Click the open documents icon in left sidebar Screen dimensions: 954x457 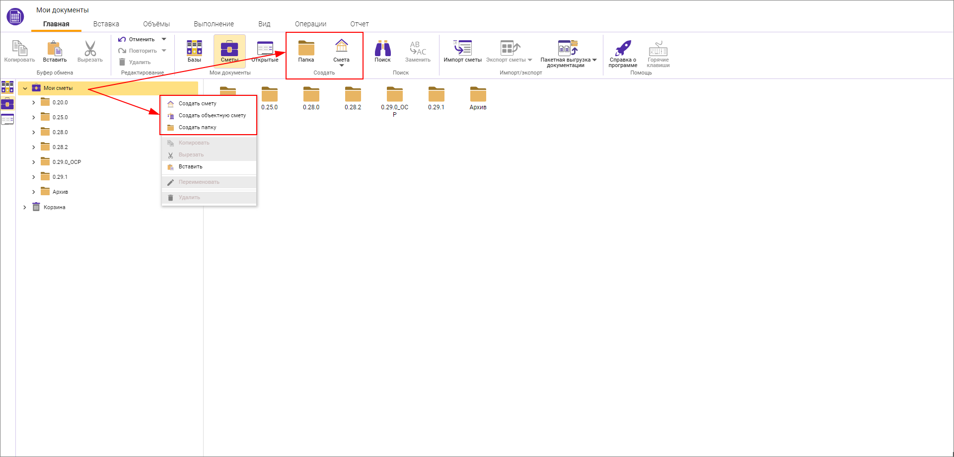click(7, 119)
